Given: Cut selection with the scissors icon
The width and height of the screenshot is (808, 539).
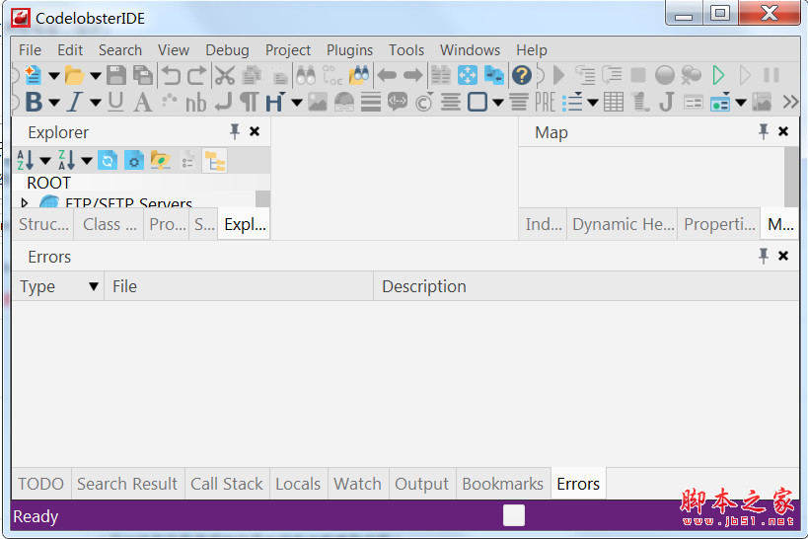Looking at the screenshot, I should 224,75.
